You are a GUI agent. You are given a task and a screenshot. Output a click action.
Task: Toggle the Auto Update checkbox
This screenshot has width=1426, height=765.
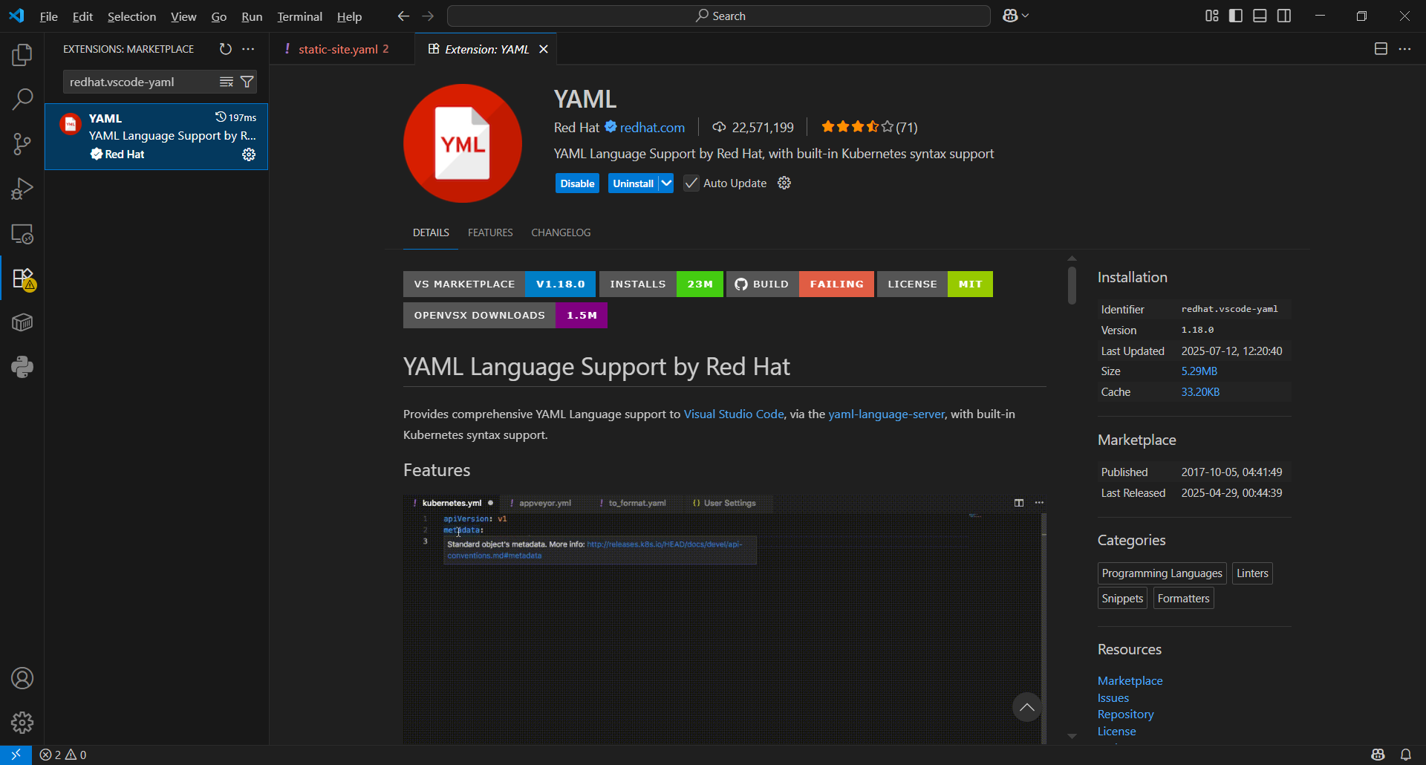tap(691, 183)
